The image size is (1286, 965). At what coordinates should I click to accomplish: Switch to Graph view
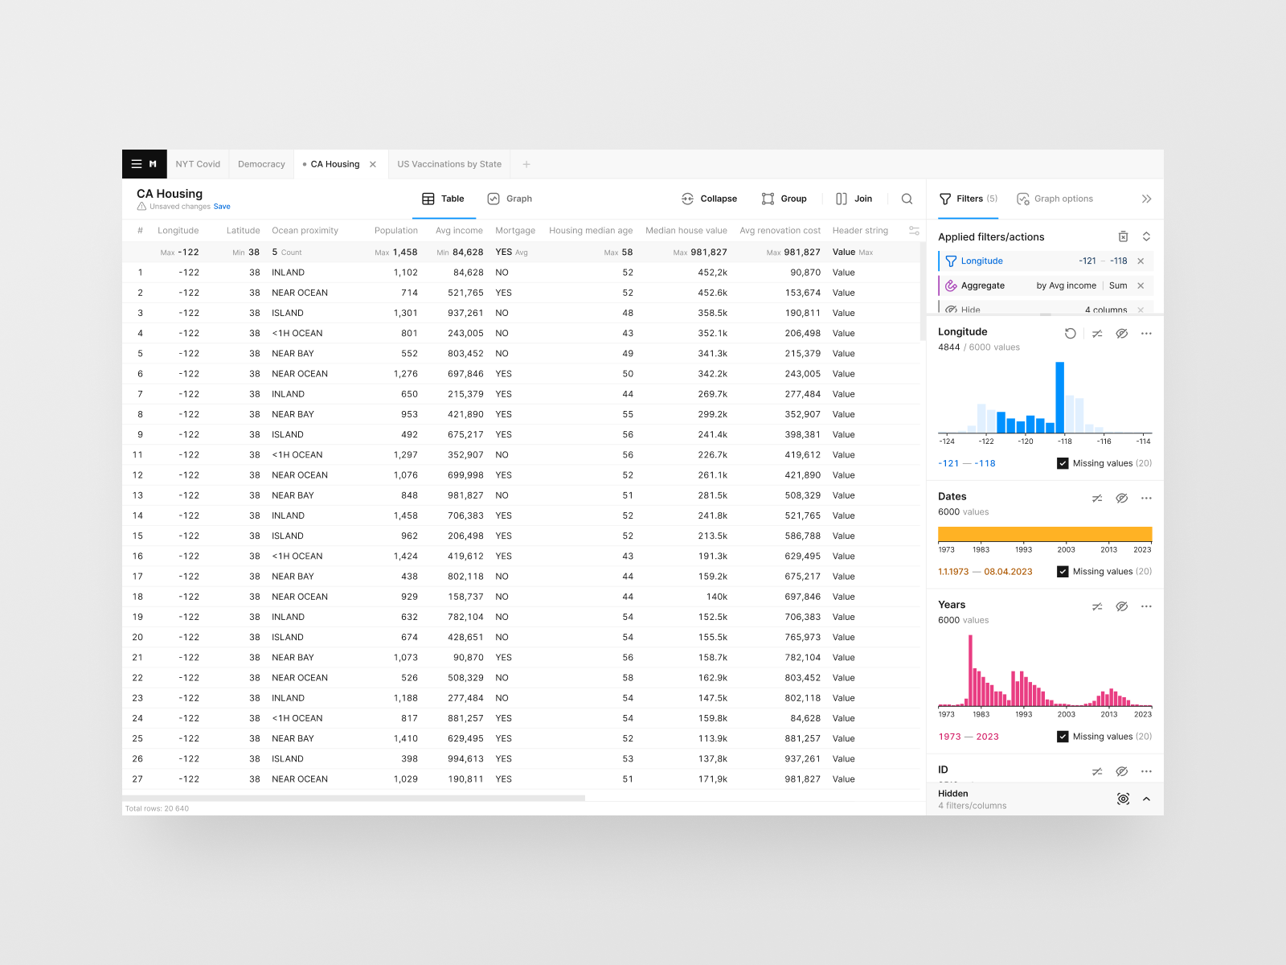(510, 199)
